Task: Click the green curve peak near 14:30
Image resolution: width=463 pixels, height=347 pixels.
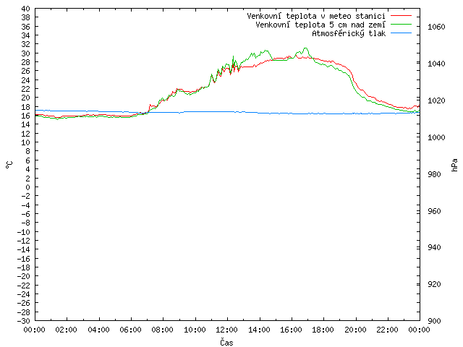Action: coord(266,51)
